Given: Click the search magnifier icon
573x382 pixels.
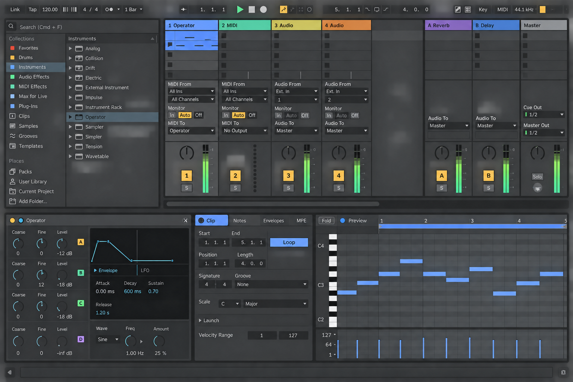Looking at the screenshot, I should (x=11, y=26).
